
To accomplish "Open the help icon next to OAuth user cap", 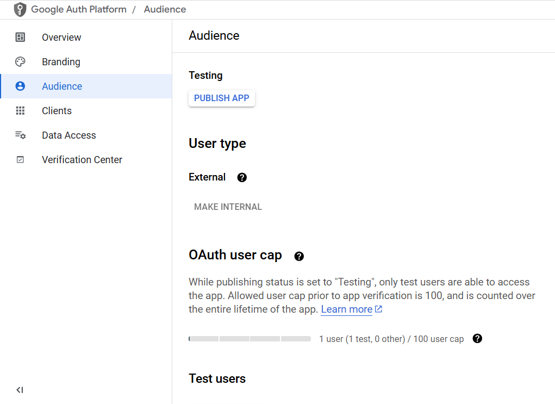I will 298,256.
